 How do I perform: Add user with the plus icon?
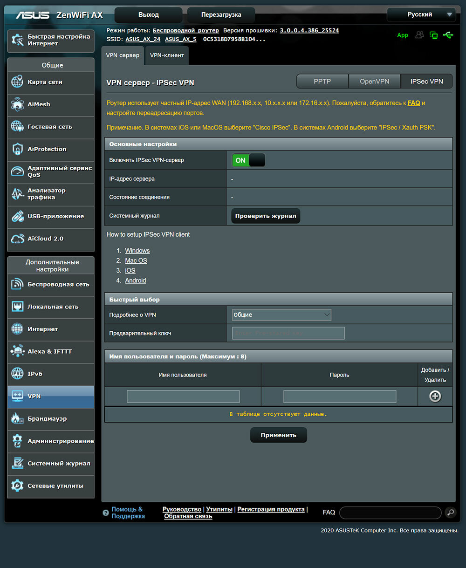pos(435,397)
